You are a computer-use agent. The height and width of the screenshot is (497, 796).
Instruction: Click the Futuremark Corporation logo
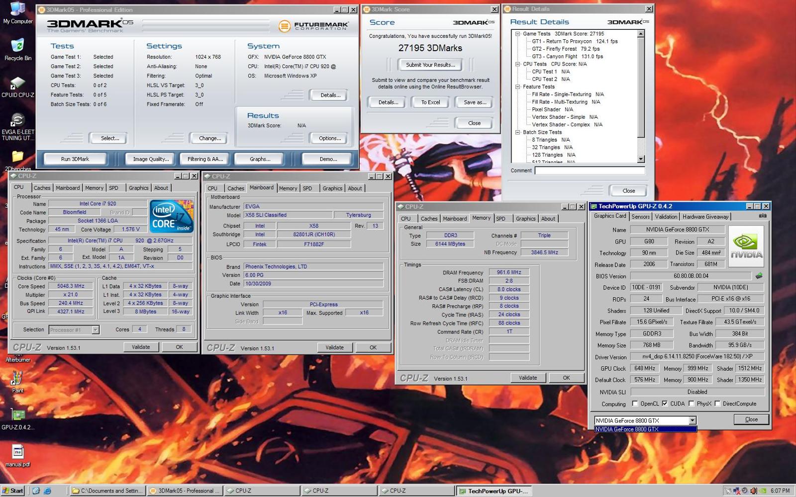click(313, 26)
